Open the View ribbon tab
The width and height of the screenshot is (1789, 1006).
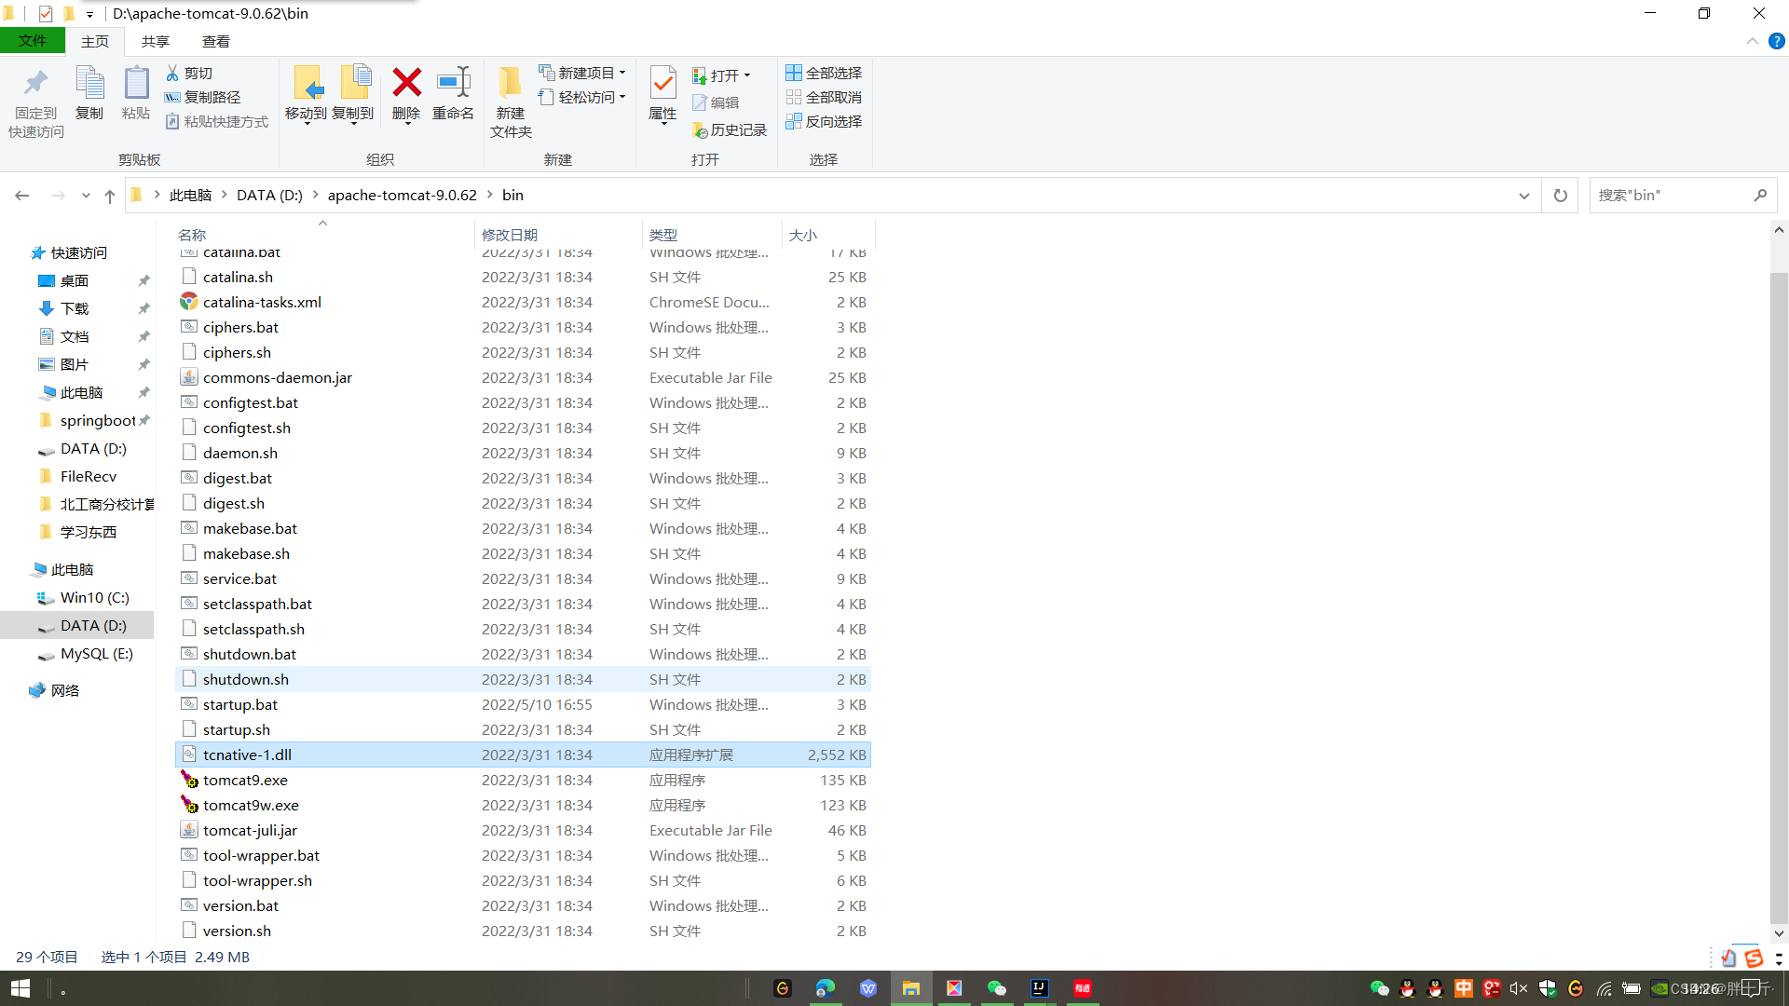(x=216, y=41)
